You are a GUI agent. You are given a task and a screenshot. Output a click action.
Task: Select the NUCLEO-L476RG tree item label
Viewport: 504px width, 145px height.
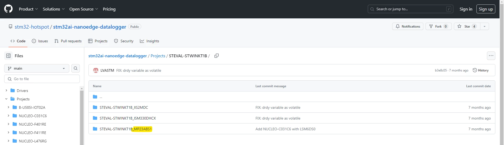33,141
